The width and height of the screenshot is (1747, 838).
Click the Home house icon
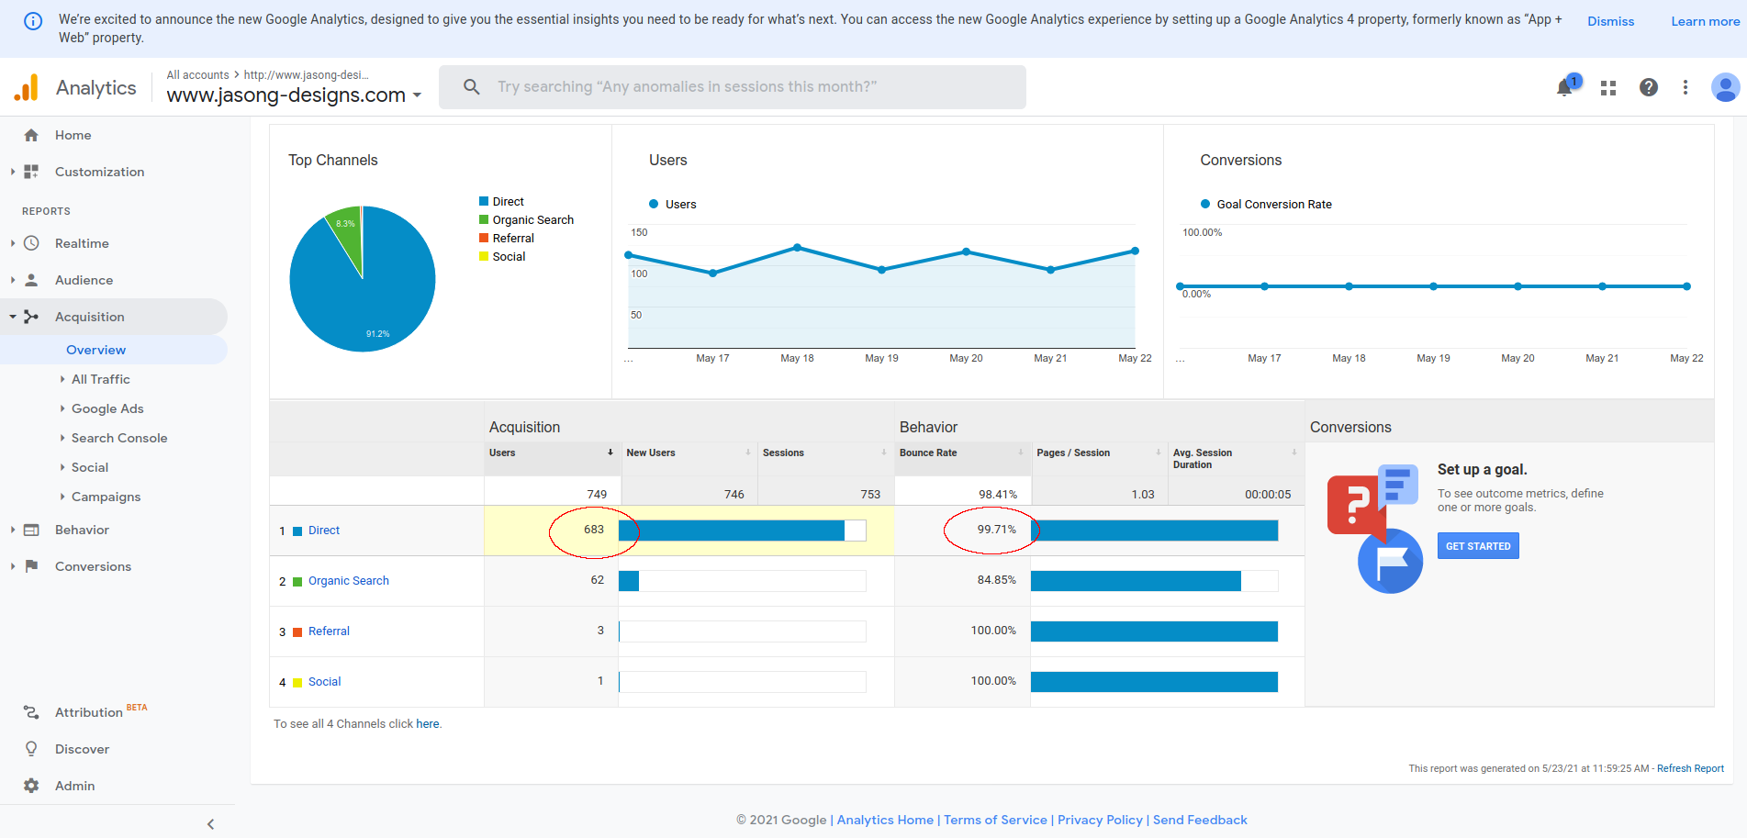pos(31,135)
